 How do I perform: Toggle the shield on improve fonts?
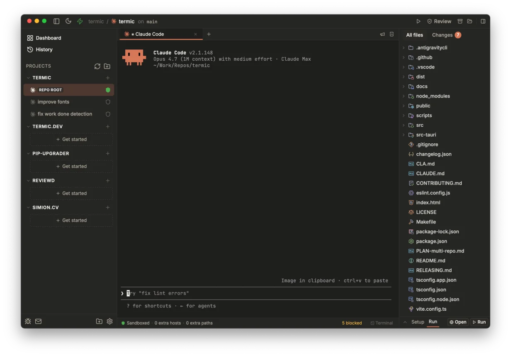coord(108,102)
